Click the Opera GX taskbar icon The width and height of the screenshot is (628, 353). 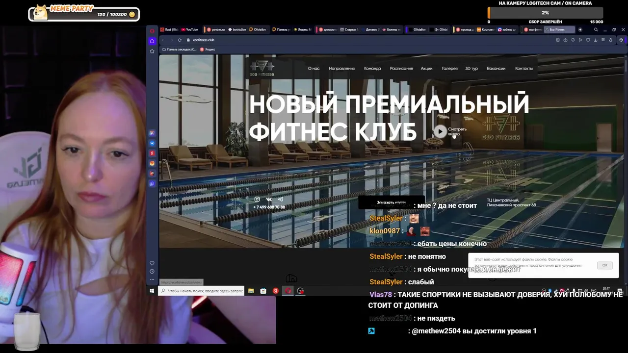288,291
